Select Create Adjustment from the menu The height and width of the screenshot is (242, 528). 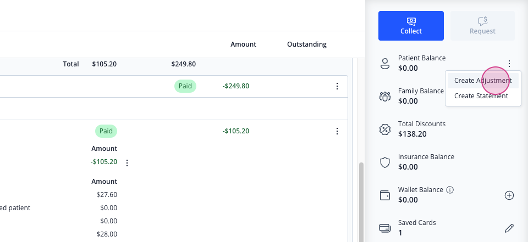[x=483, y=80]
